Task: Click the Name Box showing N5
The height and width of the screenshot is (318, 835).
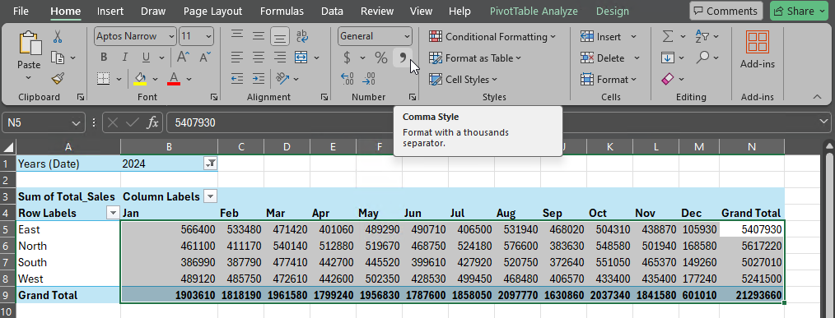Action: click(x=43, y=122)
